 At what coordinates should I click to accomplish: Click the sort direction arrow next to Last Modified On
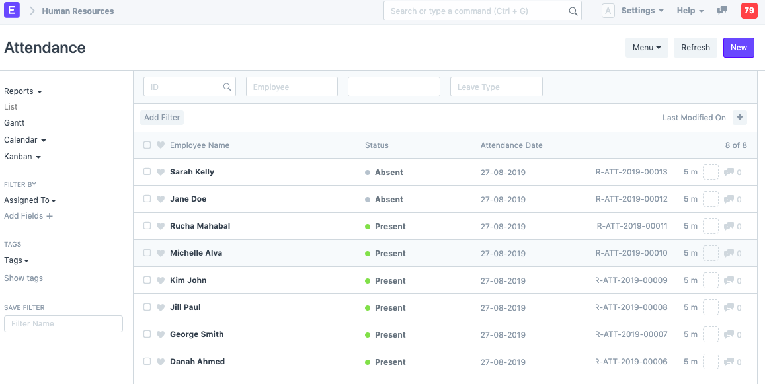[739, 117]
